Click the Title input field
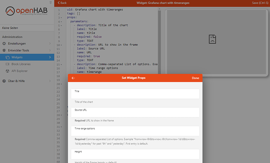Image resolution: width=270 pixels, height=163 pixels. coord(135,94)
